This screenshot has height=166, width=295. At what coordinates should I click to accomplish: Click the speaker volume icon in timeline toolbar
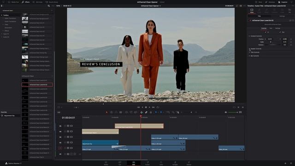coord(226,113)
